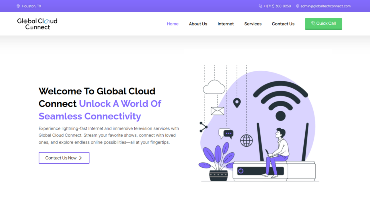Click the cloud icon in hero illustration

(214, 87)
